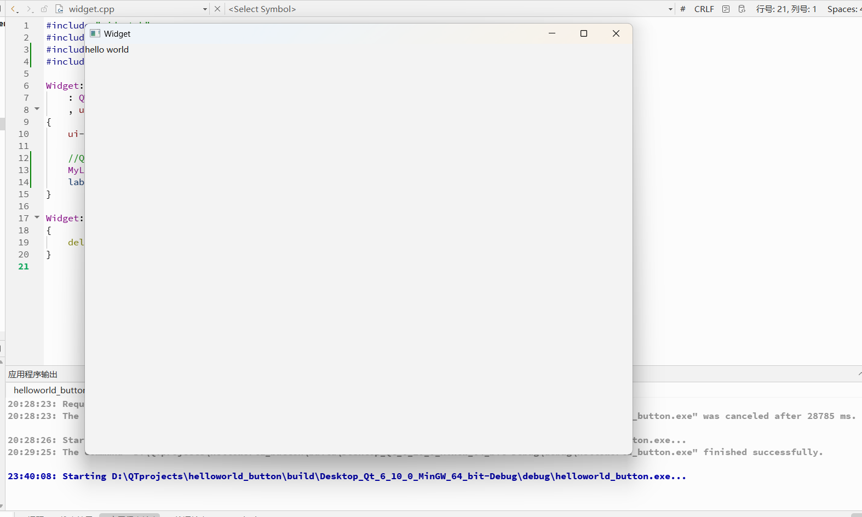Viewport: 862px width, 517px height.
Task: Click the hello world label in Widget window
Action: click(107, 50)
